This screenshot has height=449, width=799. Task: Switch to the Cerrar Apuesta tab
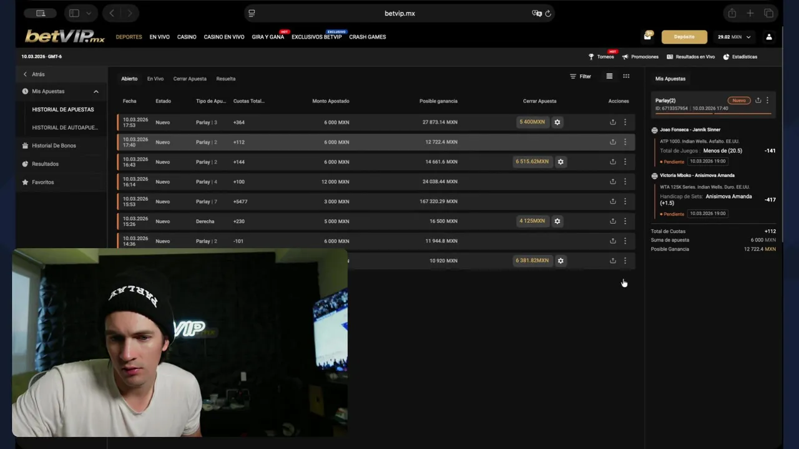[x=190, y=79]
